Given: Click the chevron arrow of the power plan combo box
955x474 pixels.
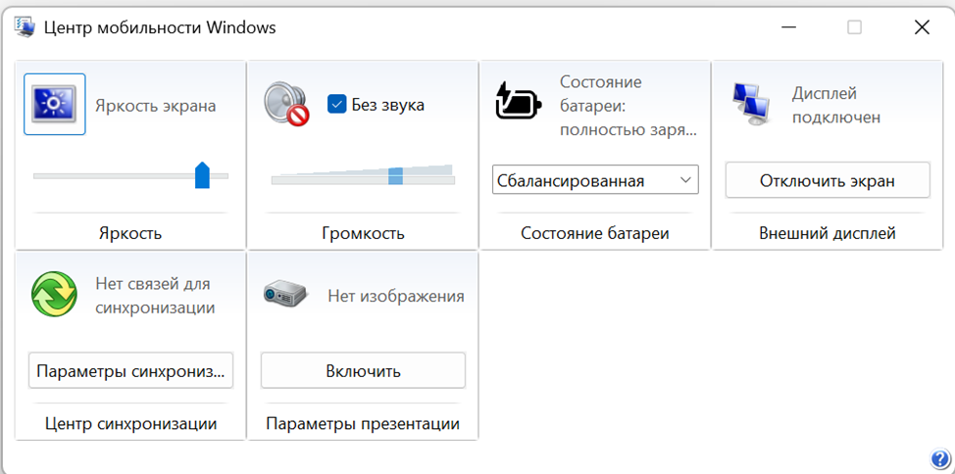Looking at the screenshot, I should (x=685, y=180).
